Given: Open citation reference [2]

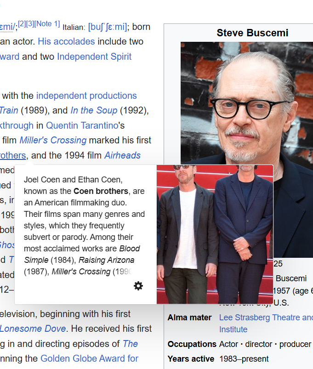Looking at the screenshot, I should coord(22,24).
